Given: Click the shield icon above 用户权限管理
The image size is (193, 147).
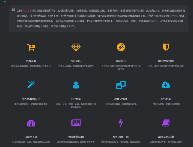Looking at the screenshot, I should click(x=166, y=47).
